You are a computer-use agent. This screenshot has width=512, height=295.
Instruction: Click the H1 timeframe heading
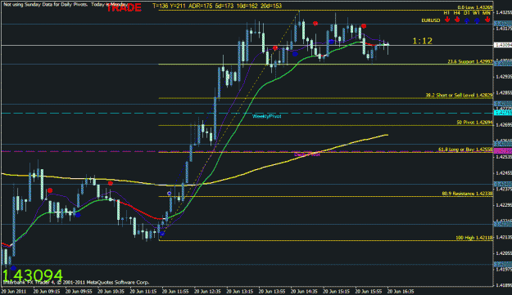point(446,13)
